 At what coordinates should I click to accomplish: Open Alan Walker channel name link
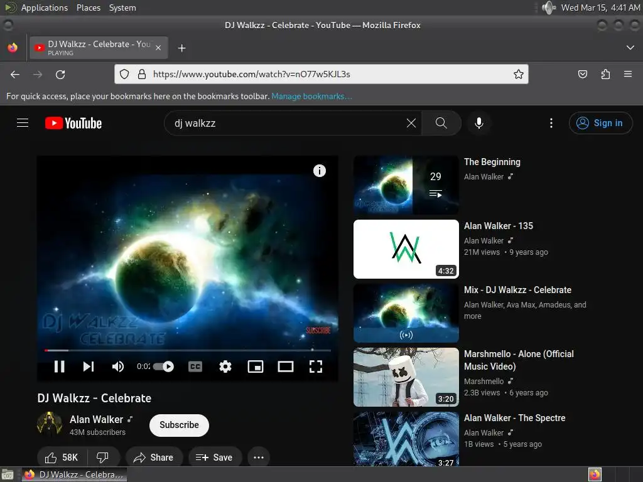click(96, 419)
